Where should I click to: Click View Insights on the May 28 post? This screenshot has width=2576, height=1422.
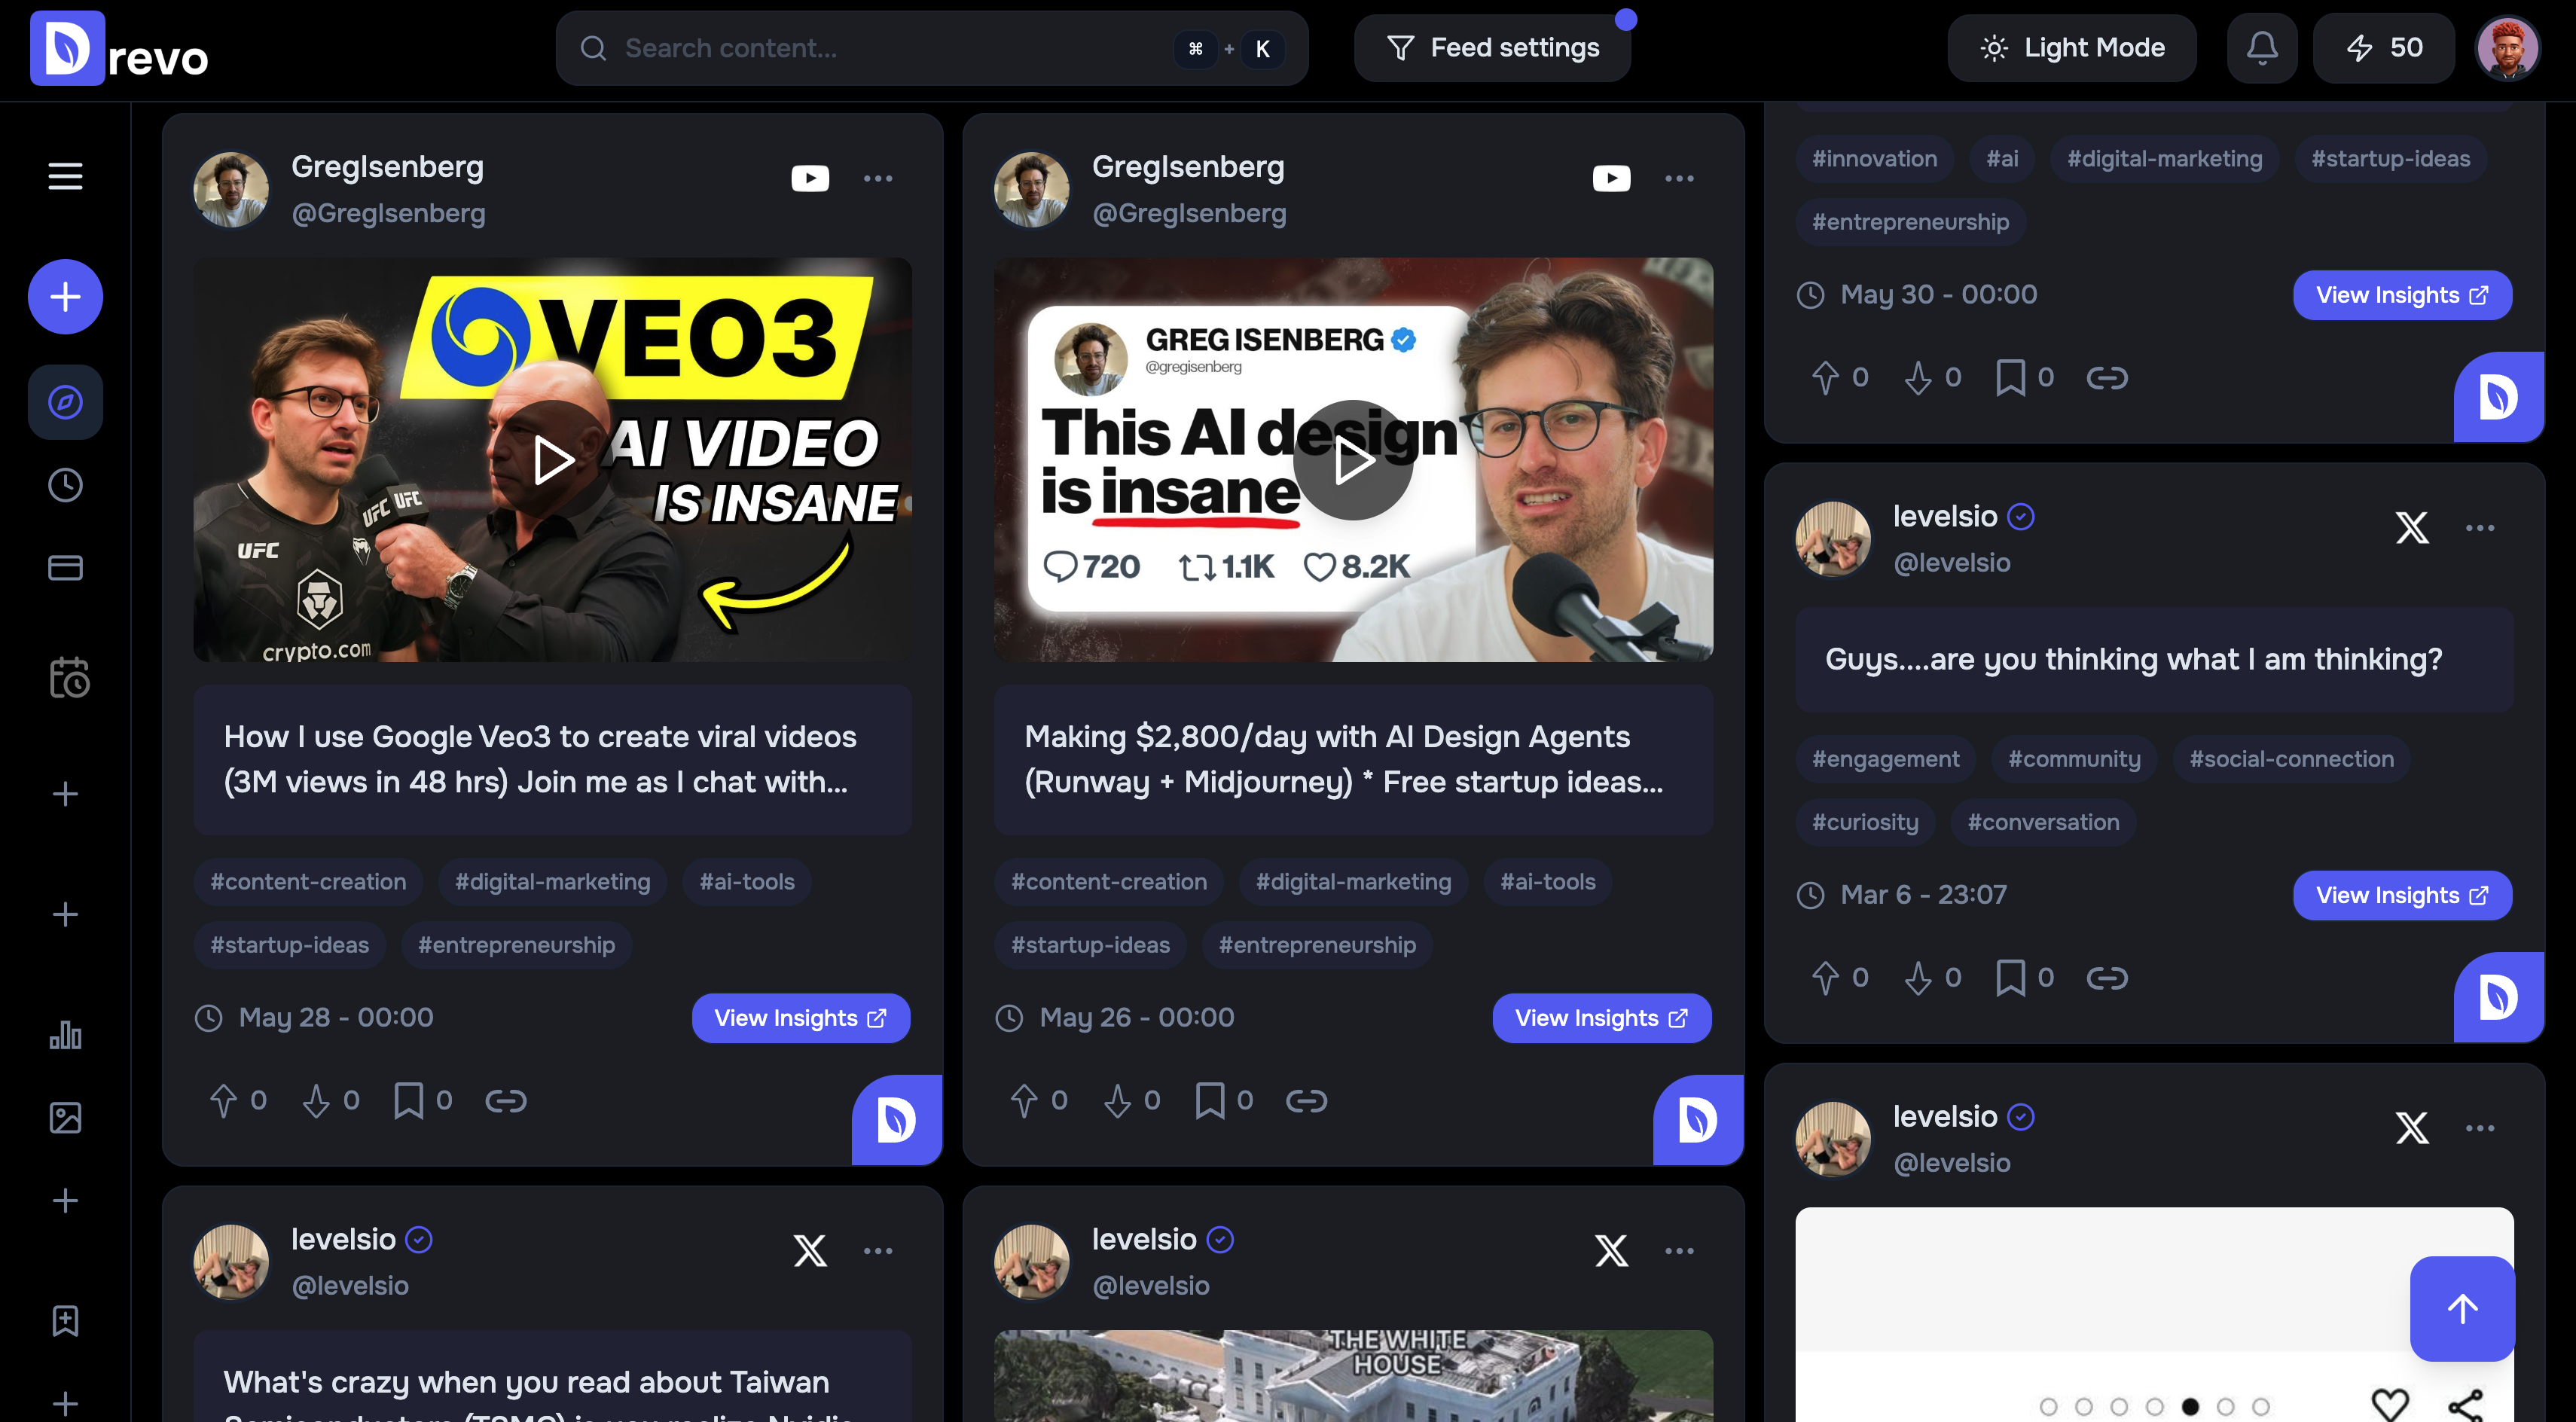click(800, 1017)
